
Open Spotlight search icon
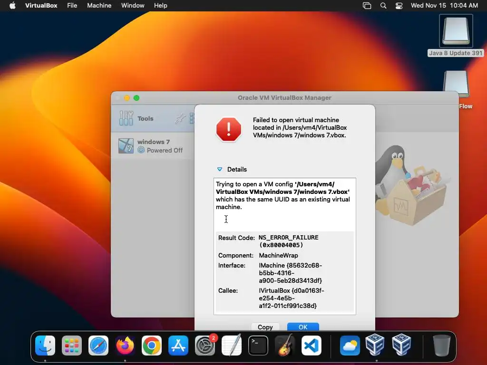coord(383,6)
